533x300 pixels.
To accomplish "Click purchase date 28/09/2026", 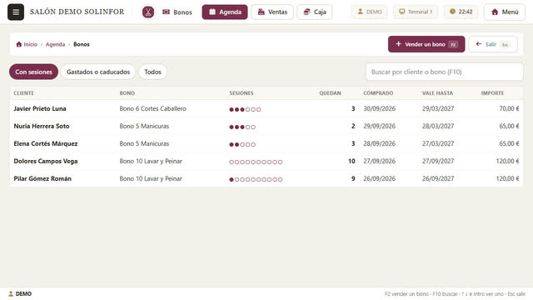I will click(x=380, y=143).
